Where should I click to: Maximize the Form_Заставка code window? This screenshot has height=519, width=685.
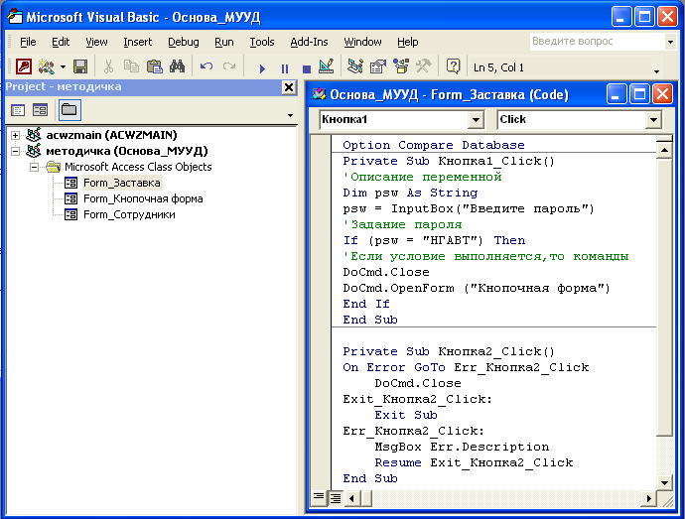(639, 94)
